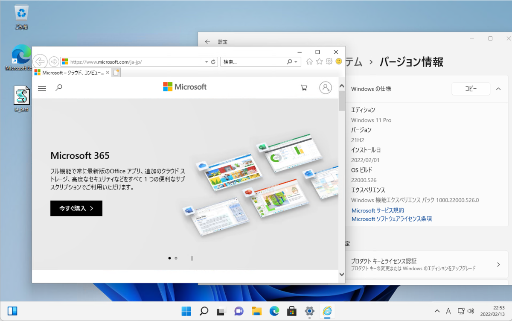Click the 21H2 version value
This screenshot has height=321, width=512.
click(x=358, y=140)
